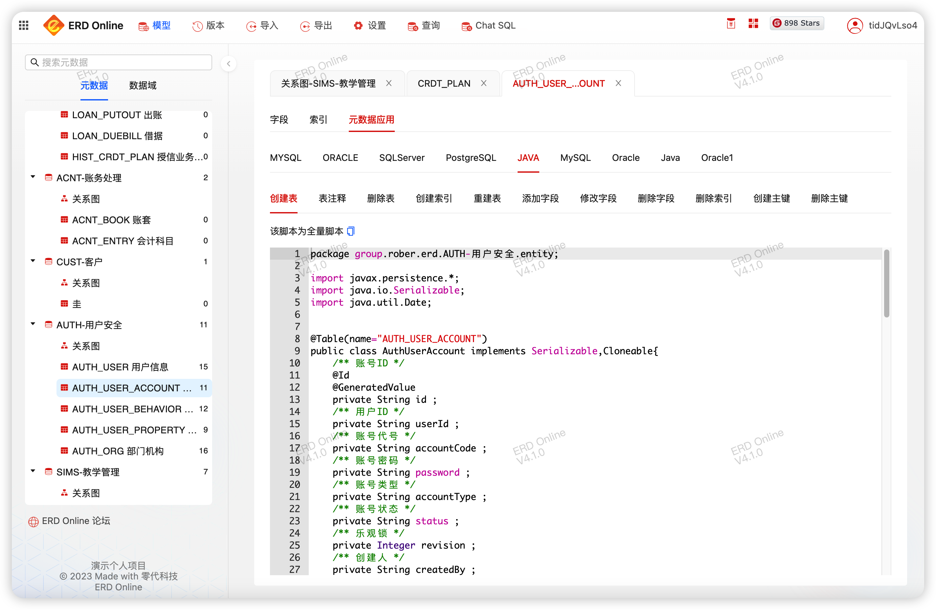Click the code editor vertical scrollbar
This screenshot has height=610, width=936.
tap(886, 284)
